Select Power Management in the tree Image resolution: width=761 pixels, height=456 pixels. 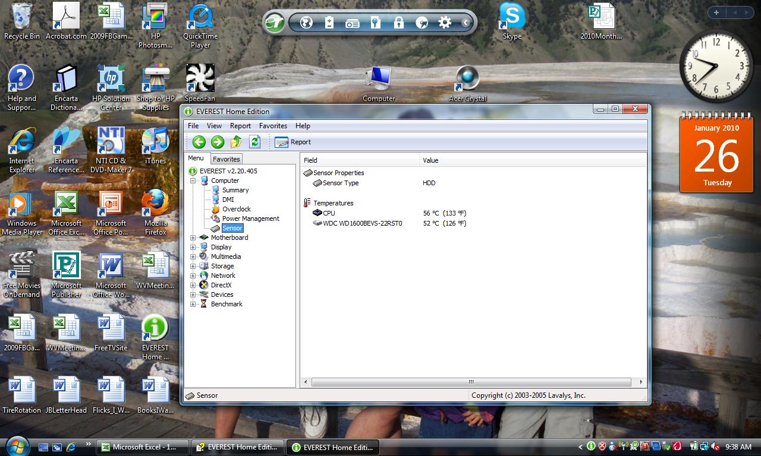(x=250, y=218)
